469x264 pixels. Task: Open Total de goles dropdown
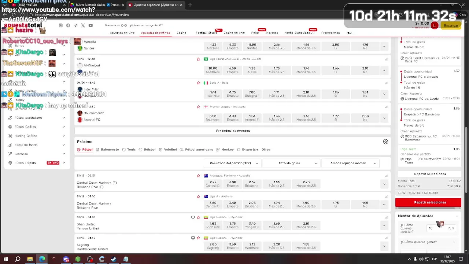coord(292,163)
